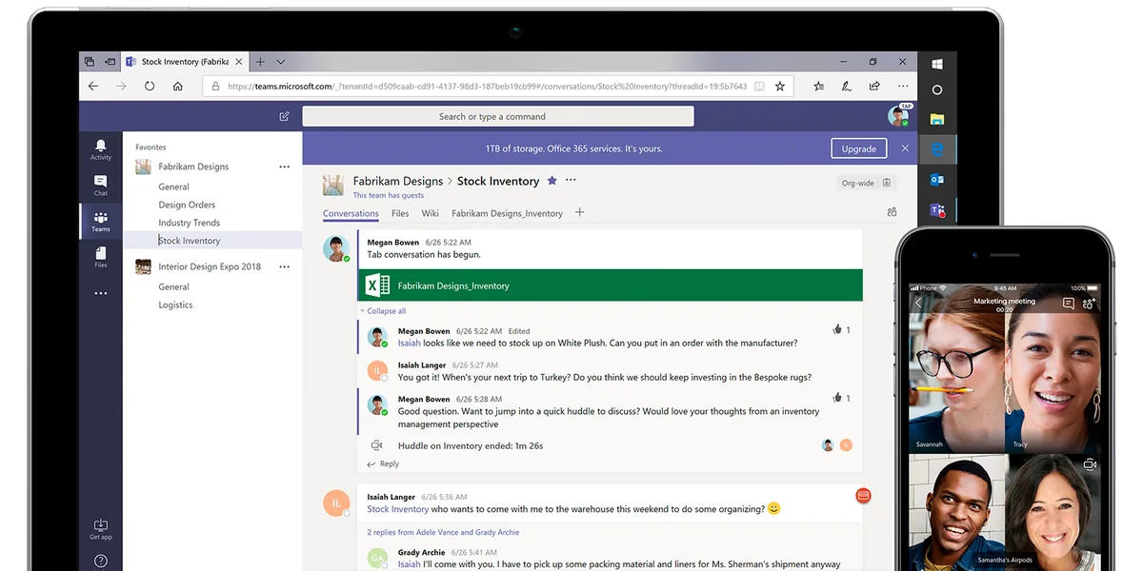Screen dimensions: 1143x571
Task: Open browser tab list chevron
Action: pos(281,62)
